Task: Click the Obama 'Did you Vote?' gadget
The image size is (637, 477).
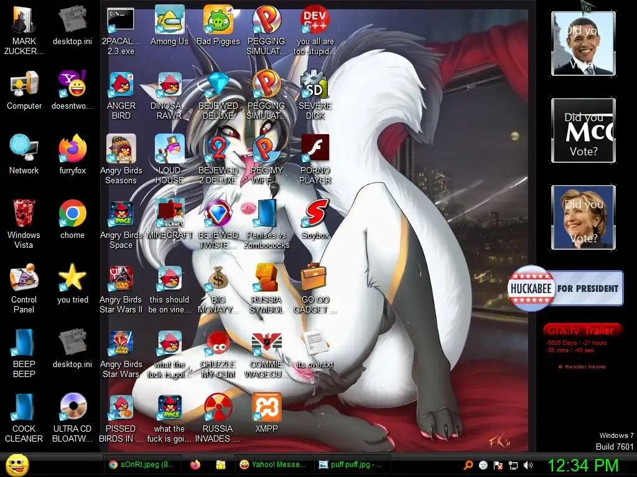Action: tap(584, 43)
